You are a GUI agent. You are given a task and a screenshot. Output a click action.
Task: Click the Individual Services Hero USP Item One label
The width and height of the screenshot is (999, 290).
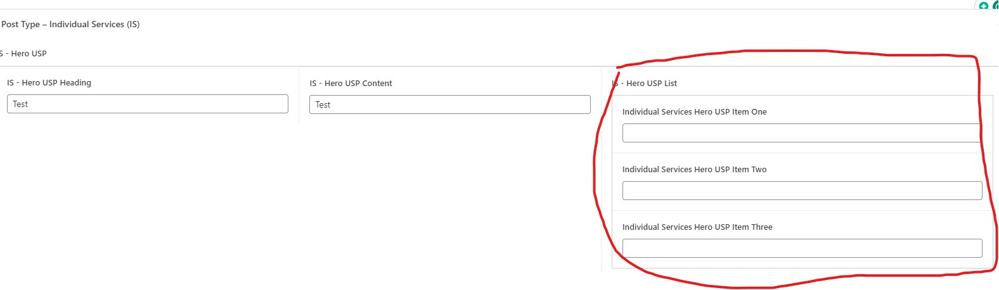click(x=694, y=112)
